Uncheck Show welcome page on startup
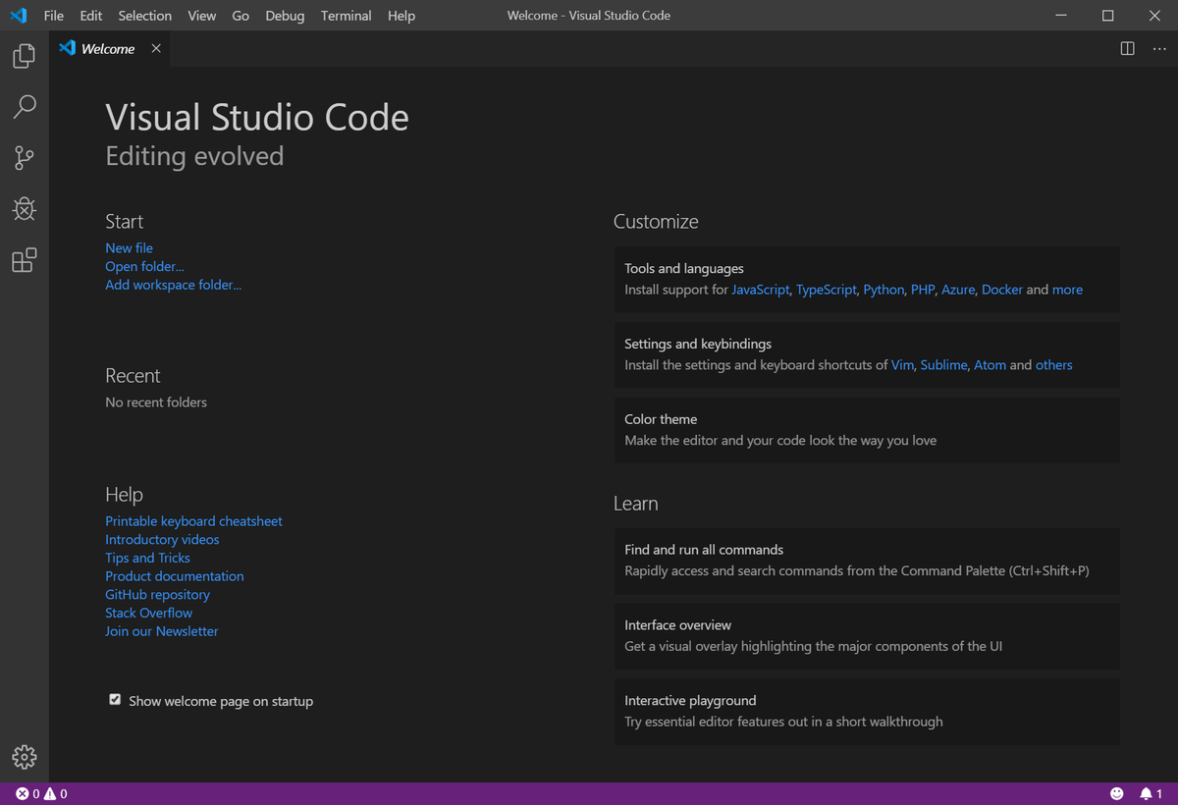This screenshot has height=805, width=1178. click(x=115, y=700)
